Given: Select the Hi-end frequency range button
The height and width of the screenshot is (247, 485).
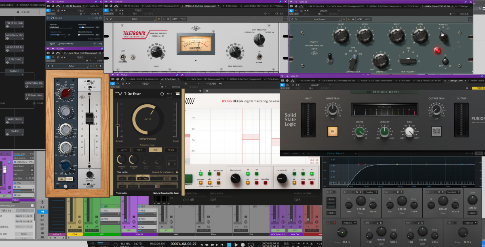Looking at the screenshot, I should click(171, 150).
